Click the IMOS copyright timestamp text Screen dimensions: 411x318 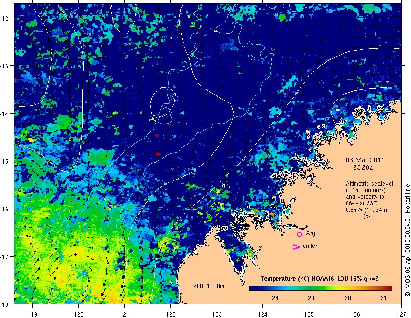(x=408, y=241)
